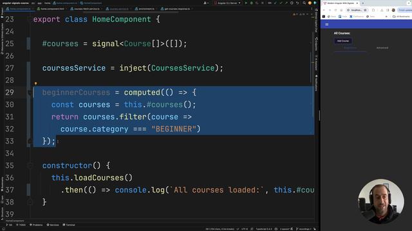Viewport: 412px width, 231px height.
Task: Click the browser downloads icon
Action: coord(382,10)
